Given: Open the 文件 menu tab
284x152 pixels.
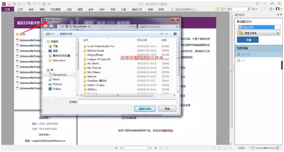Looking at the screenshot, I should pyautogui.click(x=7, y=10).
